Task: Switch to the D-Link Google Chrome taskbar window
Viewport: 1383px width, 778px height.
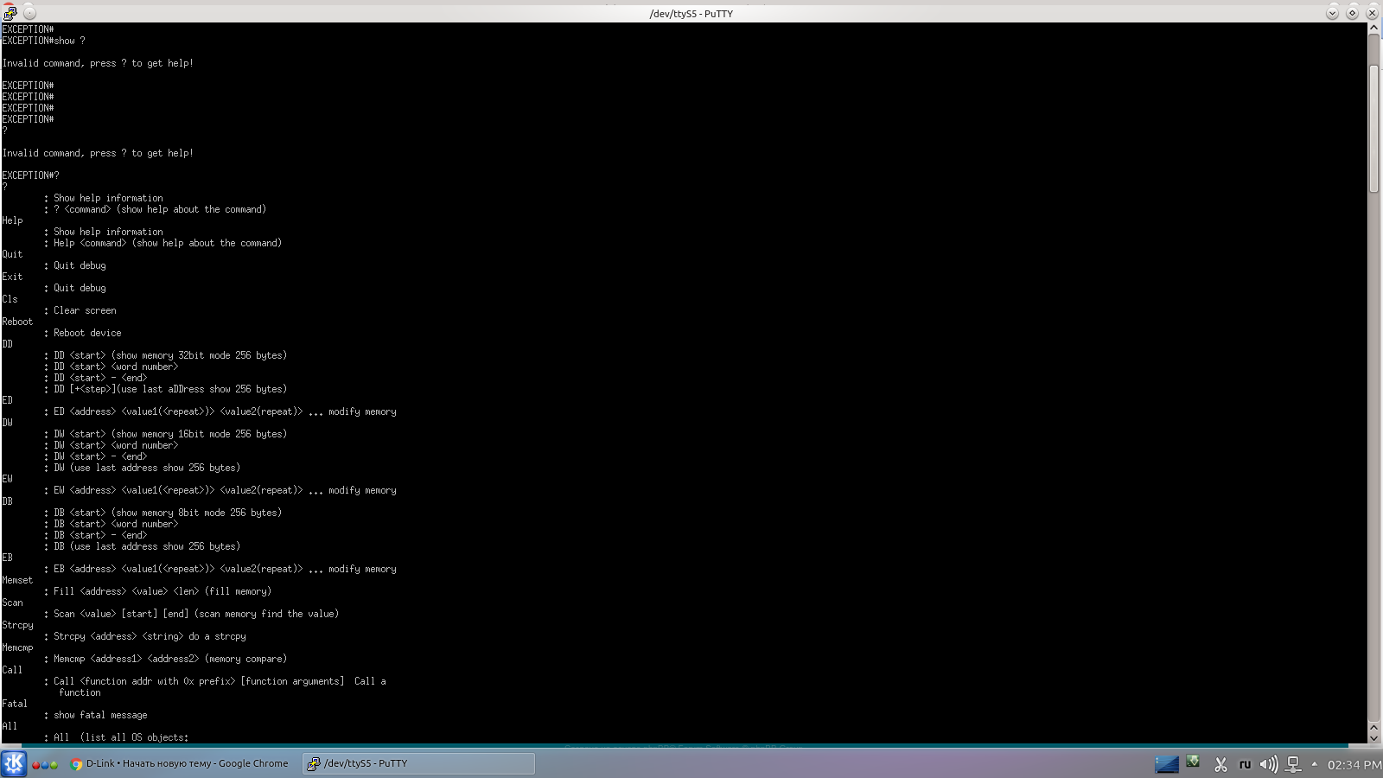Action: pyautogui.click(x=179, y=763)
